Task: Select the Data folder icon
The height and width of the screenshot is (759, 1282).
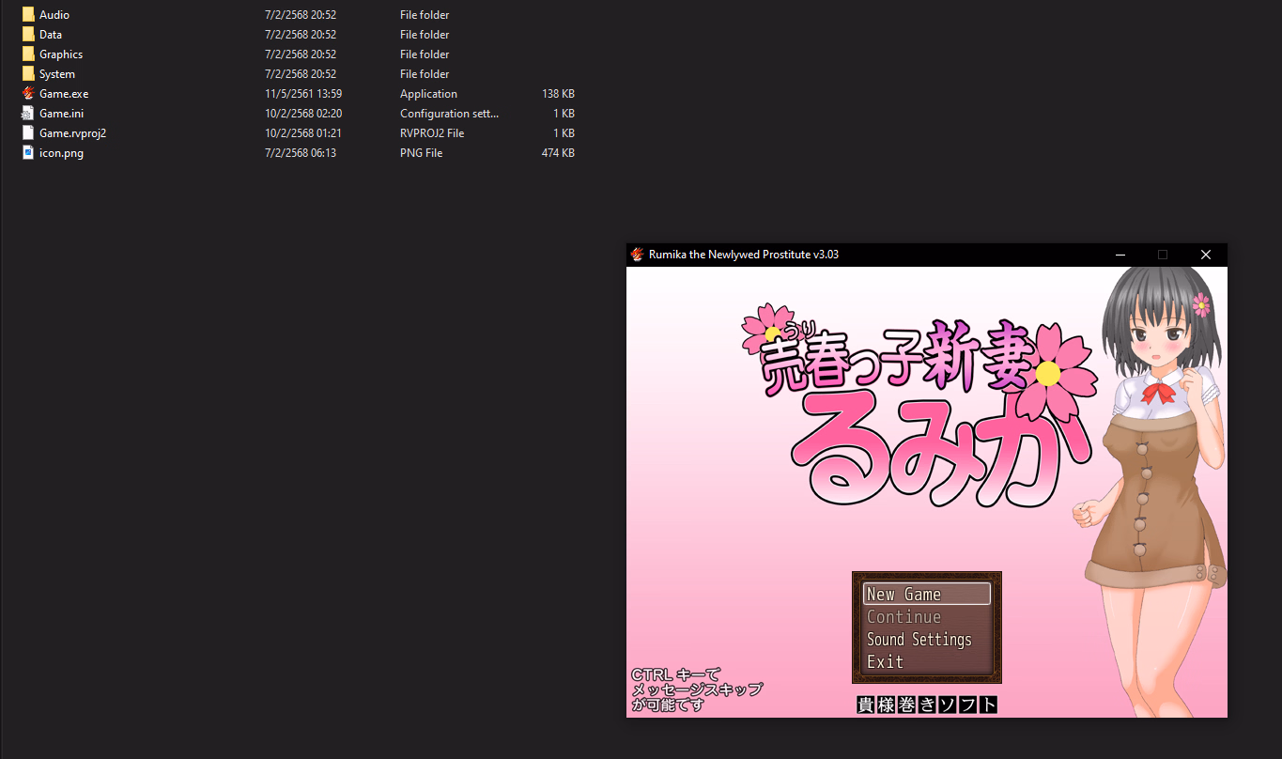Action: click(x=28, y=35)
